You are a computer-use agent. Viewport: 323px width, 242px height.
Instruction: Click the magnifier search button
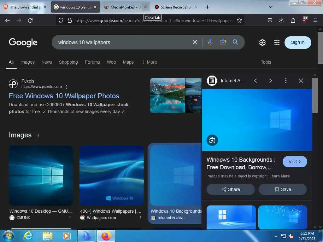coord(235,42)
